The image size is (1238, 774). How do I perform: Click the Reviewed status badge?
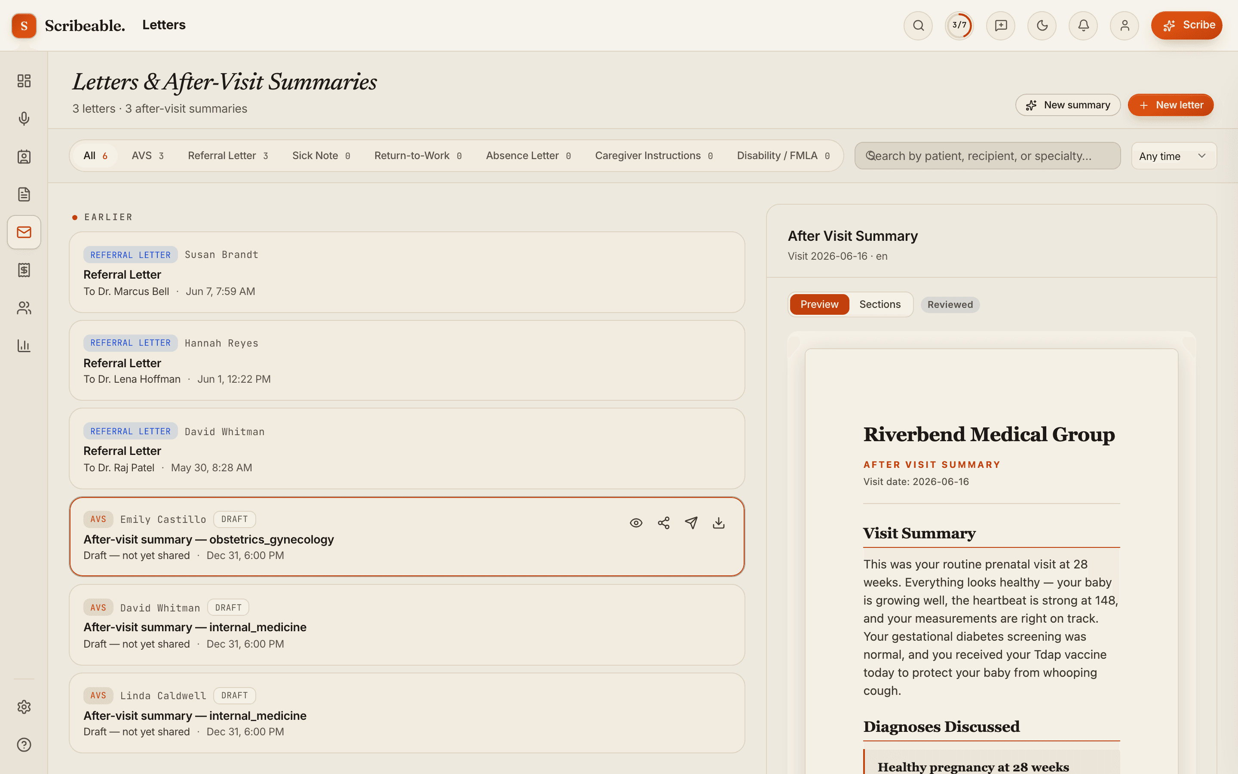point(950,304)
